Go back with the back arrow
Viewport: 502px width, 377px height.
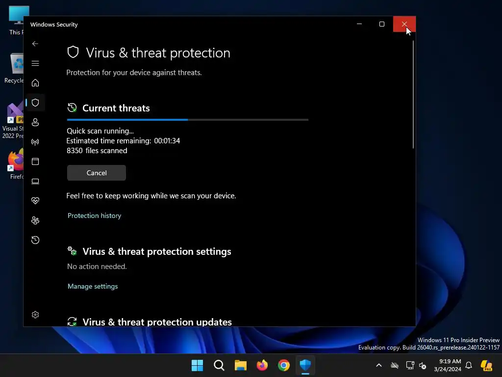[35, 44]
